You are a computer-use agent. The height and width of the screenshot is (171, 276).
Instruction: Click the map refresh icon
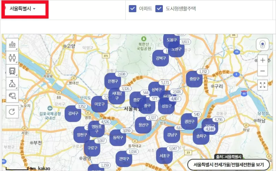pyautogui.click(x=12, y=112)
